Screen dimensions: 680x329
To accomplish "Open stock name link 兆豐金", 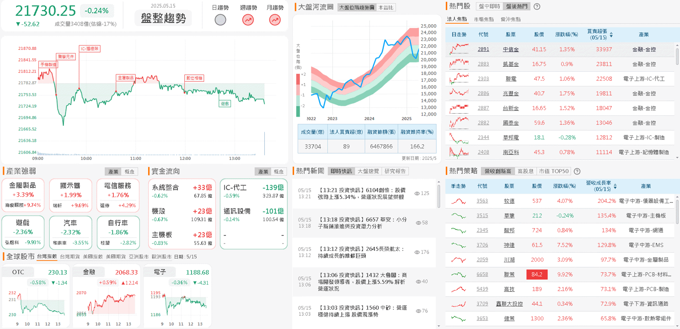I will click(x=510, y=93).
